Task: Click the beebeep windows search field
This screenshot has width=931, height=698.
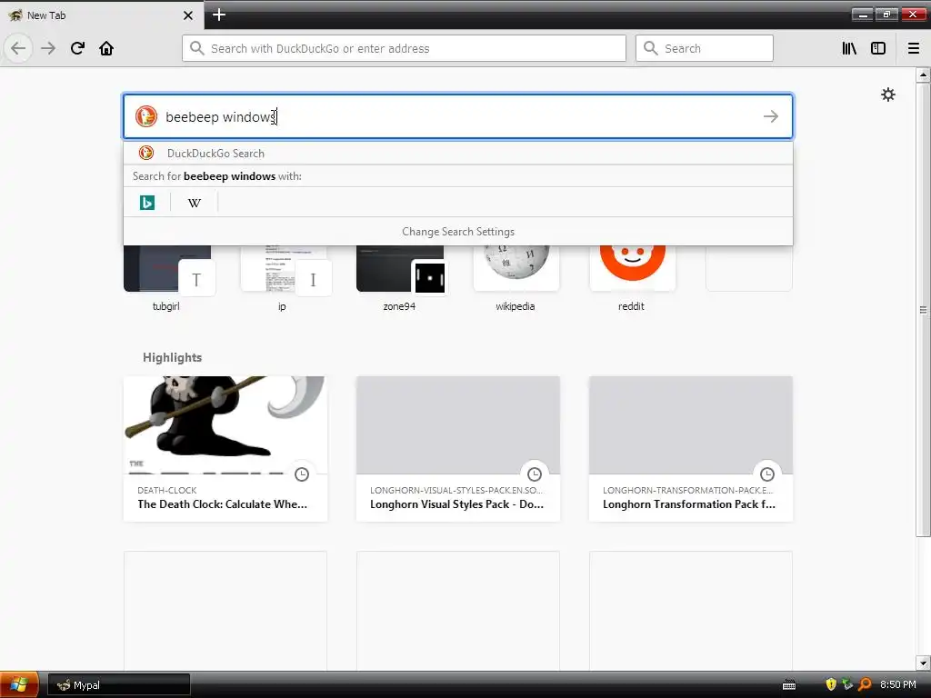Action: click(x=458, y=116)
